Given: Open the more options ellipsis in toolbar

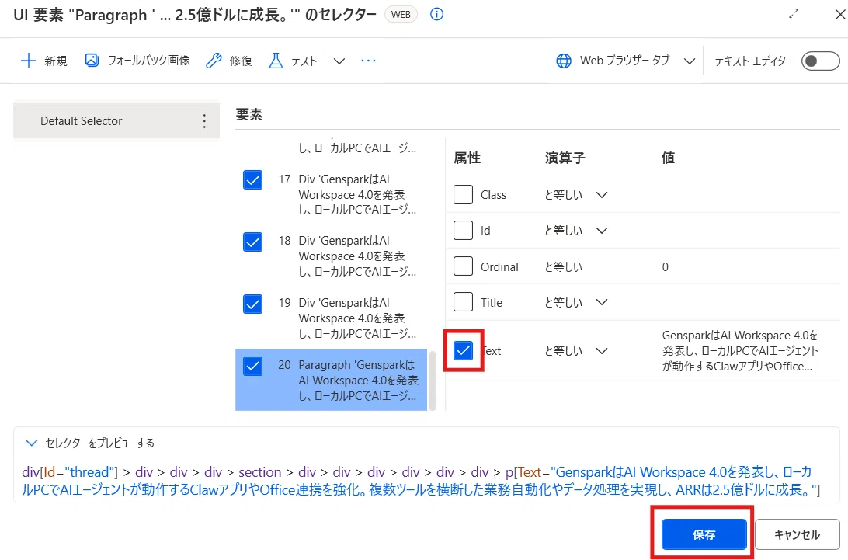Looking at the screenshot, I should 368,61.
